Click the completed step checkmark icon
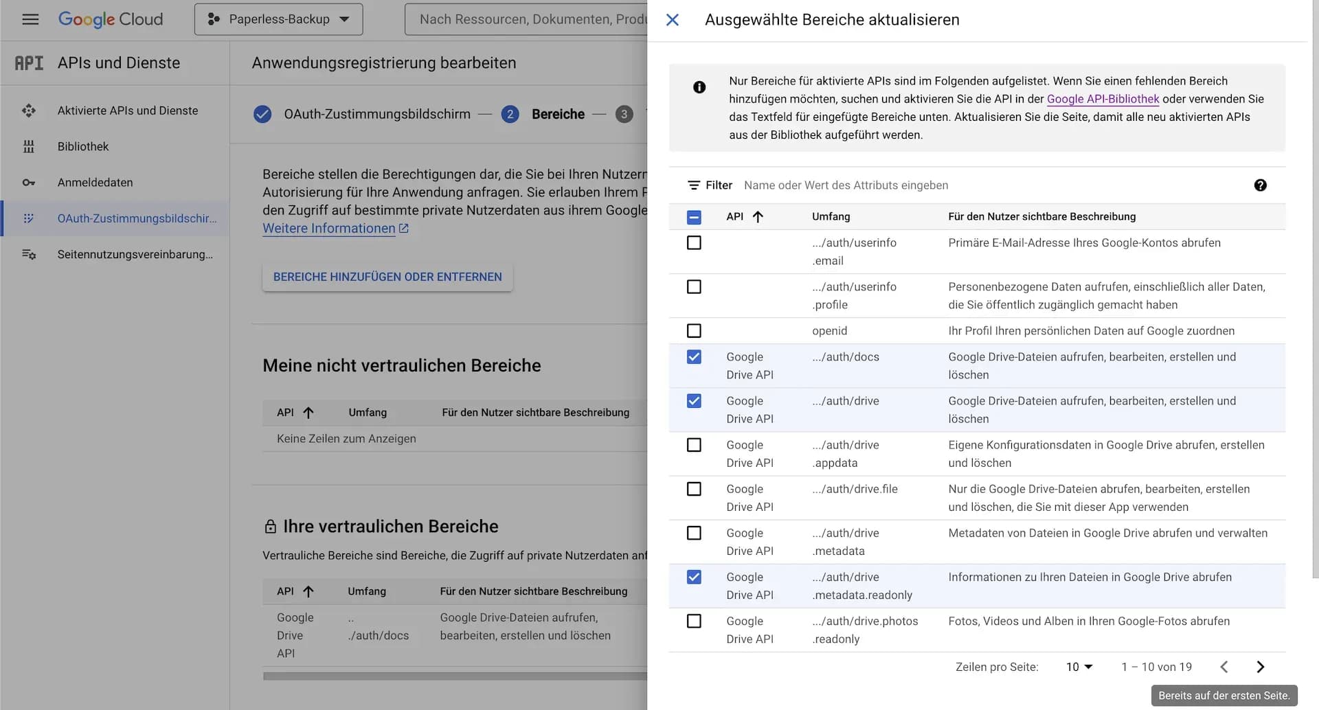This screenshot has width=1319, height=710. (262, 114)
